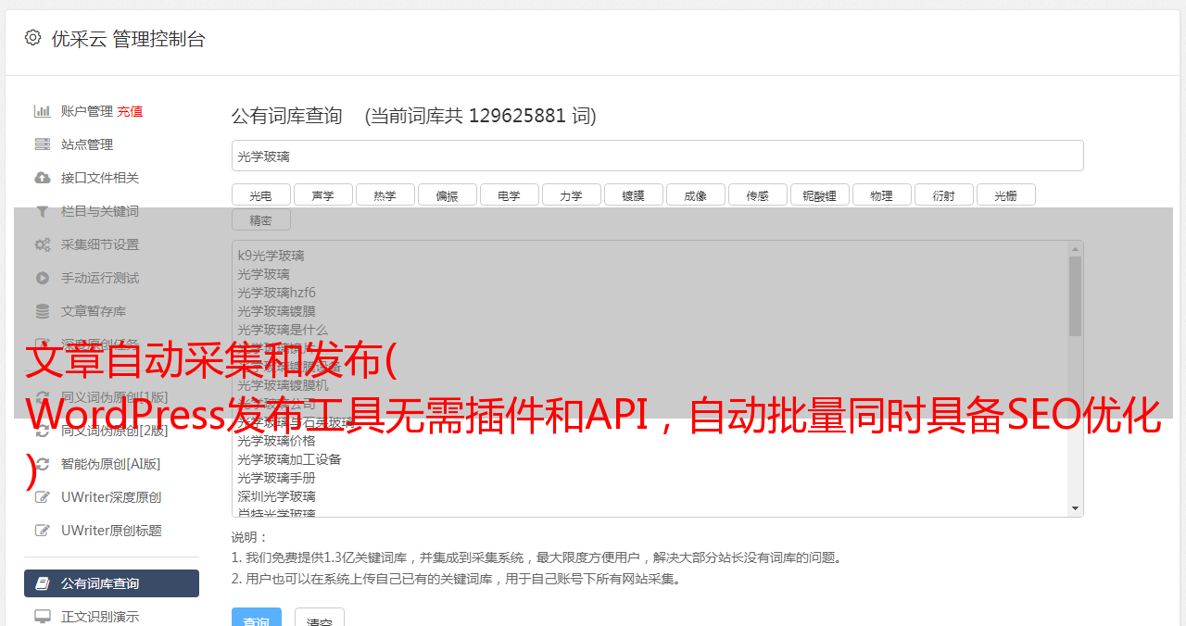Select result 光学玻璃是什么
Image resolution: width=1186 pixels, height=626 pixels.
[283, 330]
